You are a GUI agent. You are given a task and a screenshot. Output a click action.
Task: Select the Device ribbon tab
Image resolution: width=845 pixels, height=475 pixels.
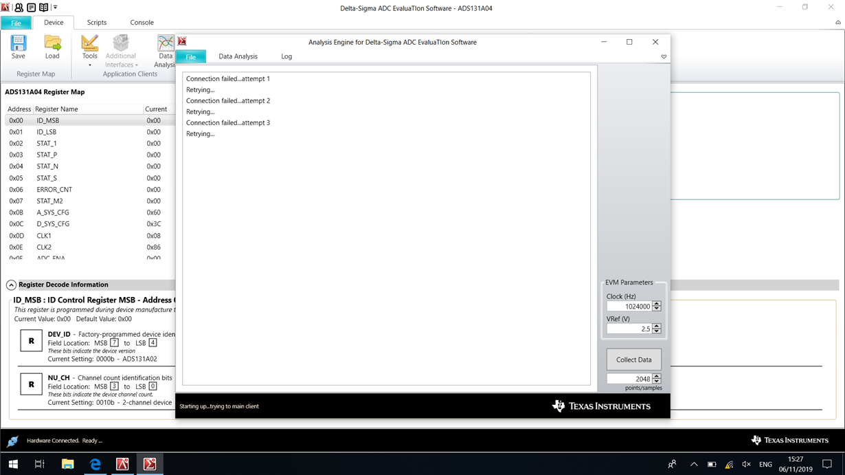click(54, 23)
